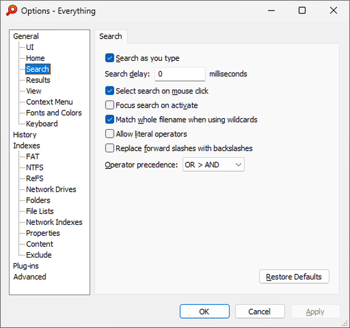Screen dimensions: 350x328
Task: Open Fonts and Colors options
Action: (54, 113)
